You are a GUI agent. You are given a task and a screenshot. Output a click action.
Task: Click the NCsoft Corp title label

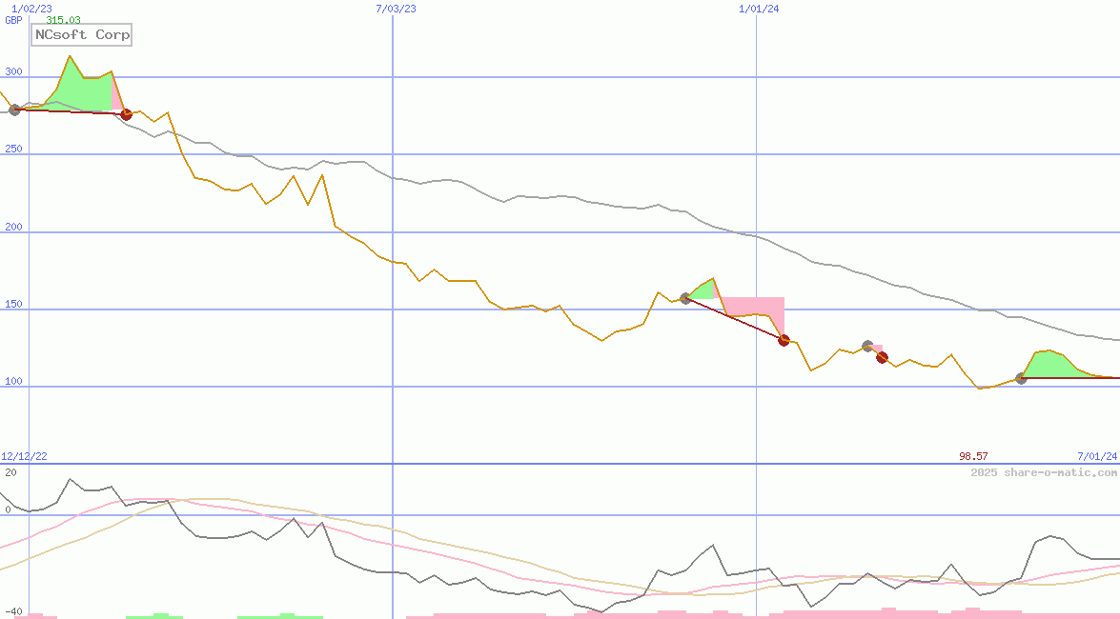(81, 35)
